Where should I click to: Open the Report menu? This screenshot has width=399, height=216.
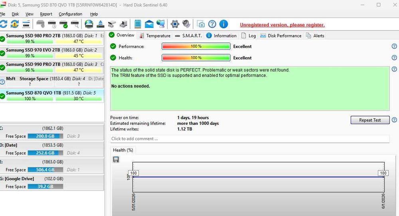[46, 14]
